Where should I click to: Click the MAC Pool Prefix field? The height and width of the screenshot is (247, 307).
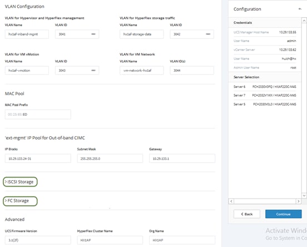click(x=38, y=115)
